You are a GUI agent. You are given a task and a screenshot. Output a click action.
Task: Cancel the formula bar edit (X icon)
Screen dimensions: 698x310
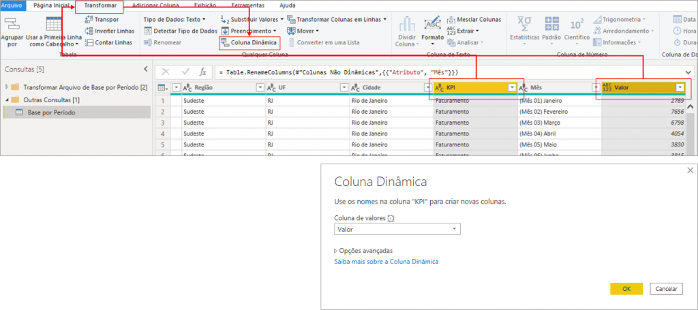tap(166, 72)
